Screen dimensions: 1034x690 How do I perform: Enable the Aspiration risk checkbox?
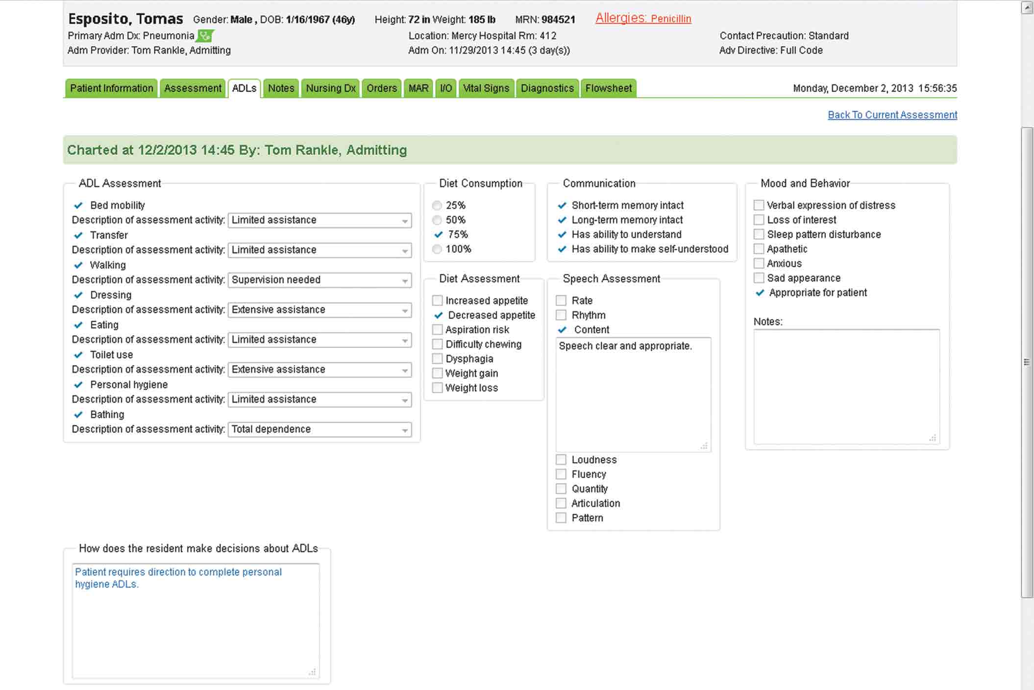(438, 330)
